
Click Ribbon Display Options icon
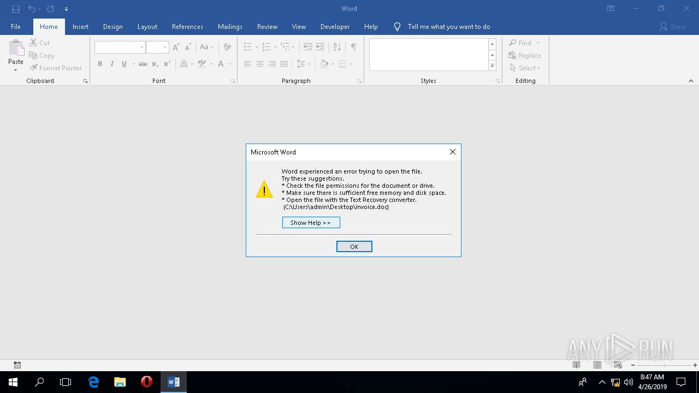coord(611,9)
